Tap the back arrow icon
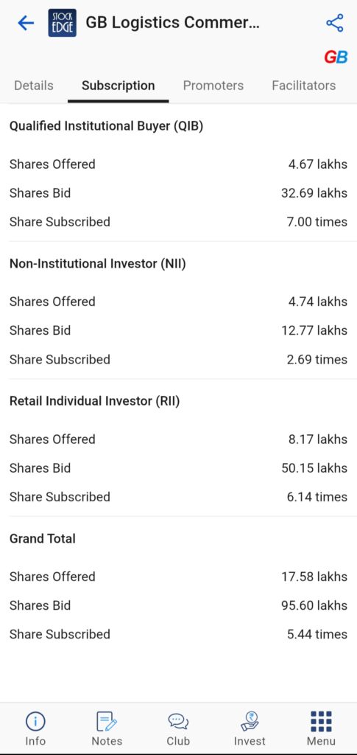The image size is (357, 755). [26, 23]
